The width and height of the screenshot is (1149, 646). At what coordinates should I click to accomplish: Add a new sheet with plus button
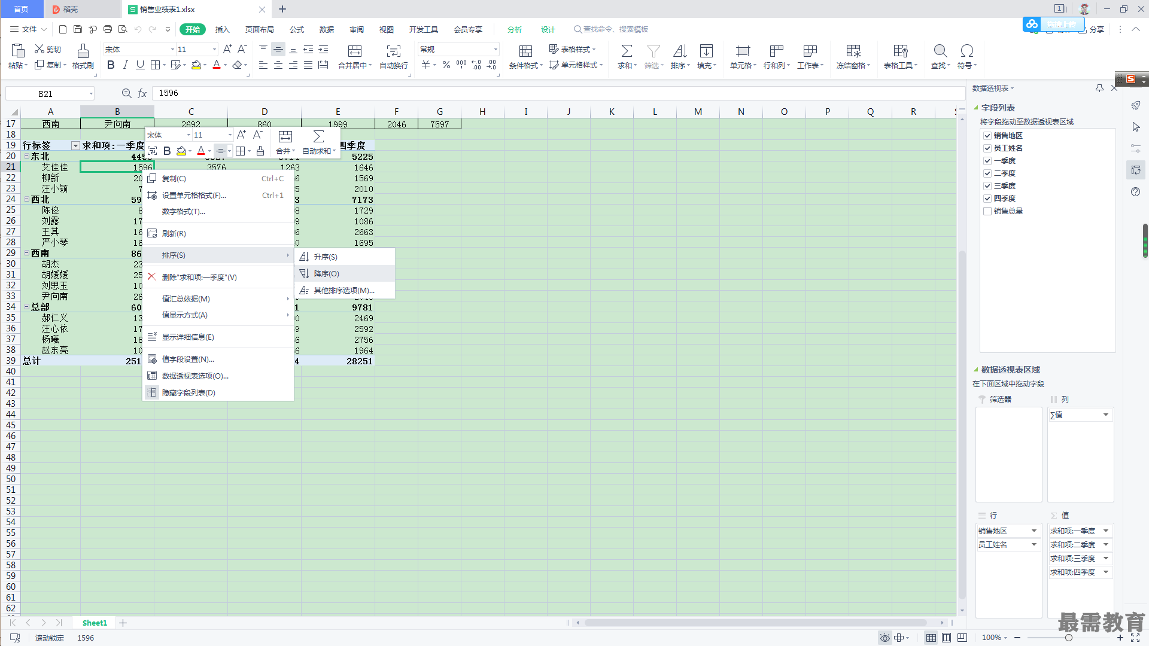click(123, 623)
